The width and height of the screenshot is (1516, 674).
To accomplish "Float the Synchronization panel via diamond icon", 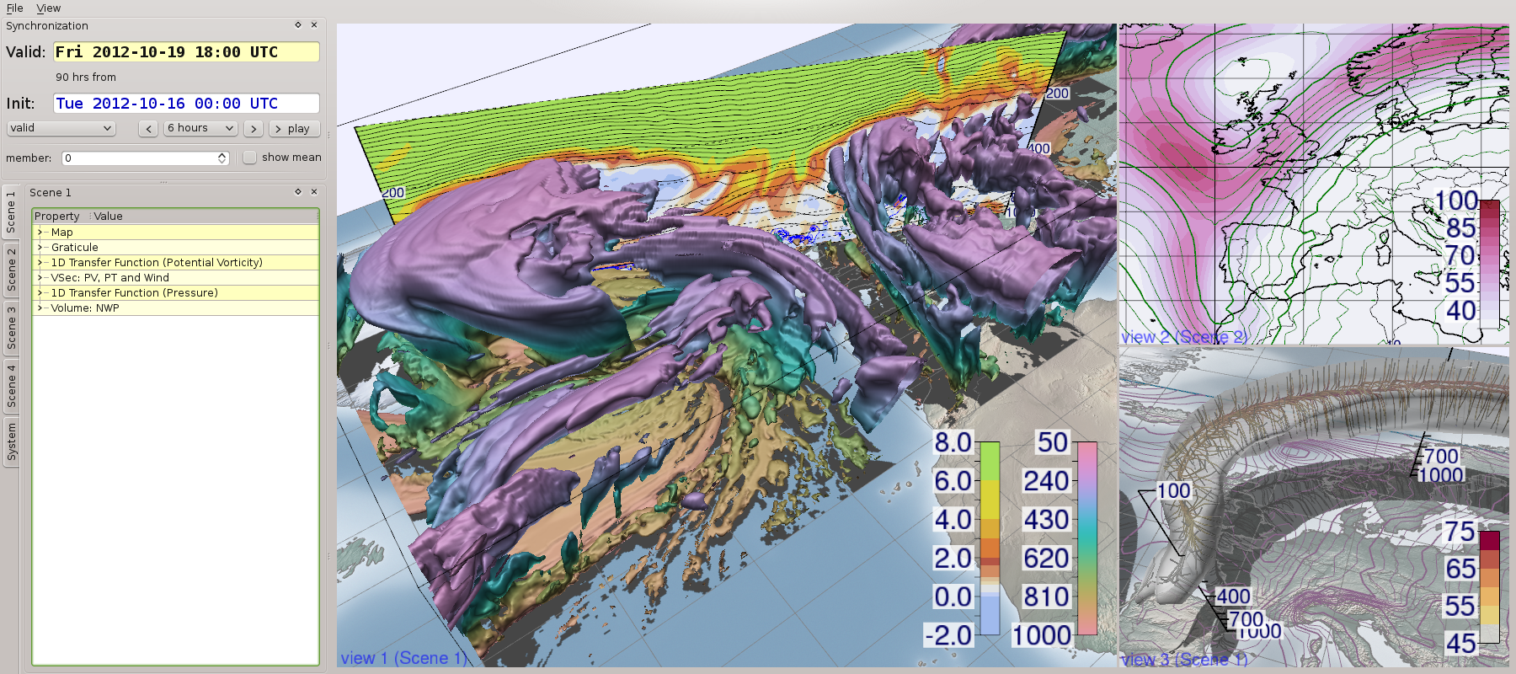I will coord(297,25).
